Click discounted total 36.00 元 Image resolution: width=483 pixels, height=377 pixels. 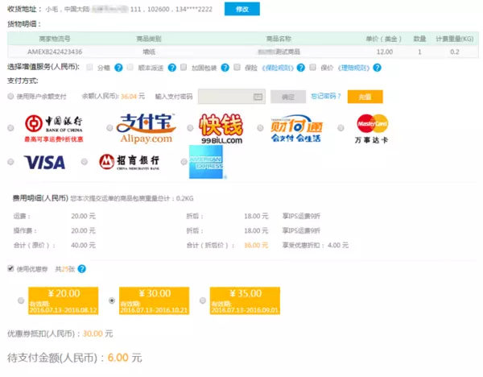click(256, 245)
